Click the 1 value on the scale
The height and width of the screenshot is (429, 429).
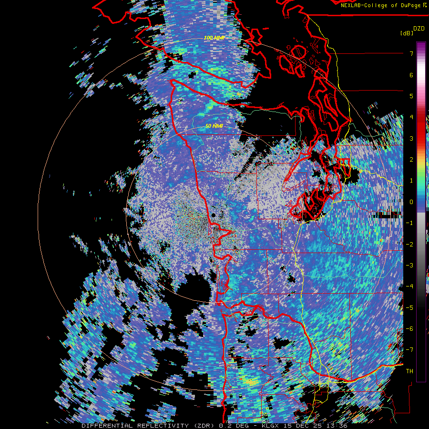[411, 181]
